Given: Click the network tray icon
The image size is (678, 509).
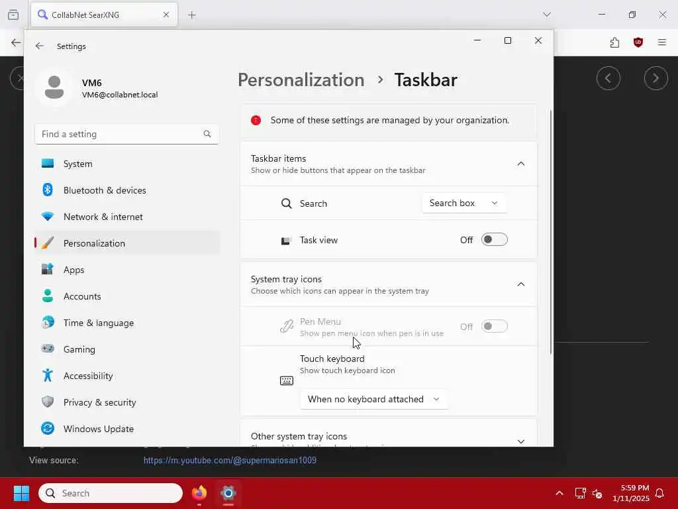Looking at the screenshot, I should tap(580, 493).
